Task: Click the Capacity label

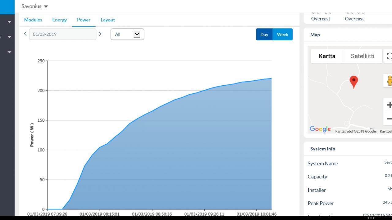Action: click(317, 177)
